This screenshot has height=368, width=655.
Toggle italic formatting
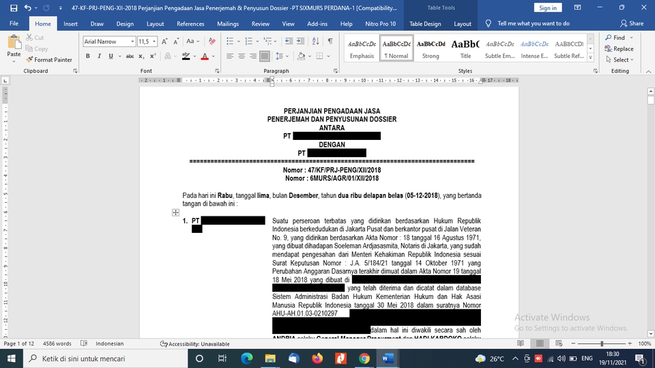pyautogui.click(x=99, y=56)
